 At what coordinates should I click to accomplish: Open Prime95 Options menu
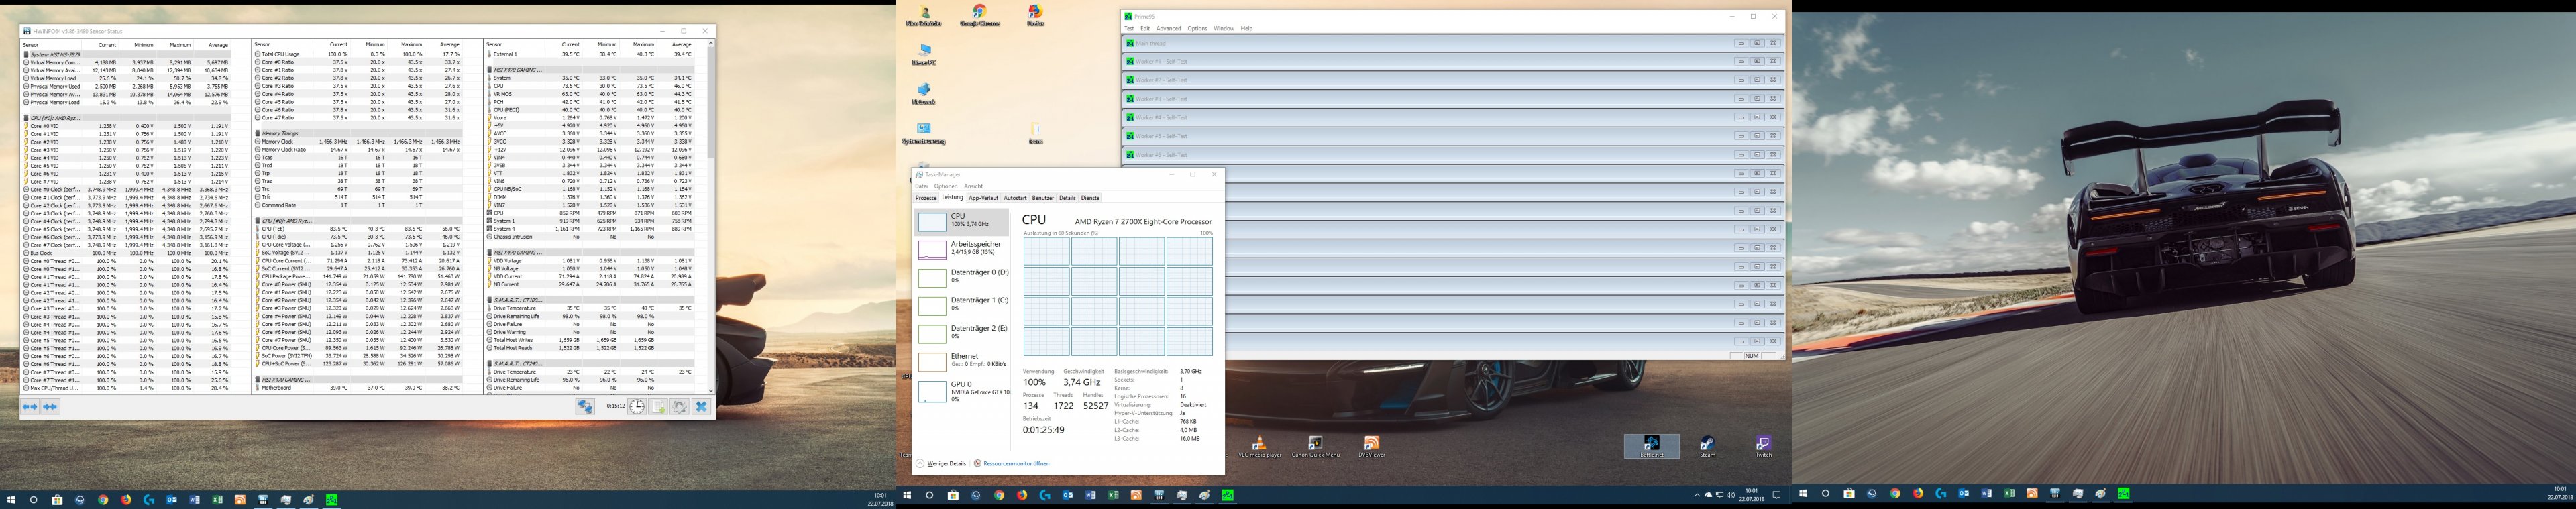coord(1197,28)
